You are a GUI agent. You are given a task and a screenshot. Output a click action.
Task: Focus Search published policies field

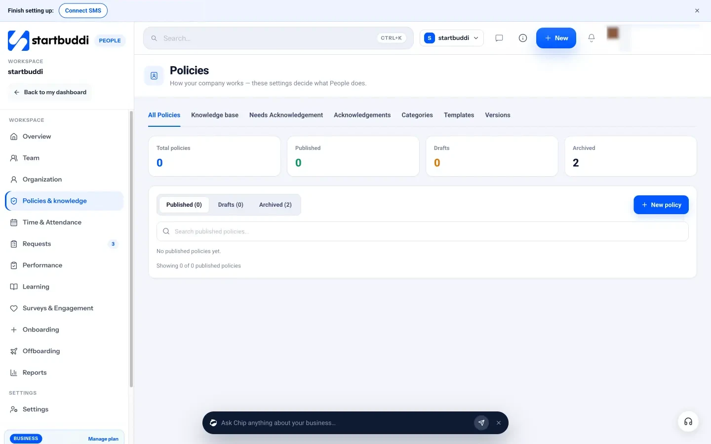coord(423,231)
